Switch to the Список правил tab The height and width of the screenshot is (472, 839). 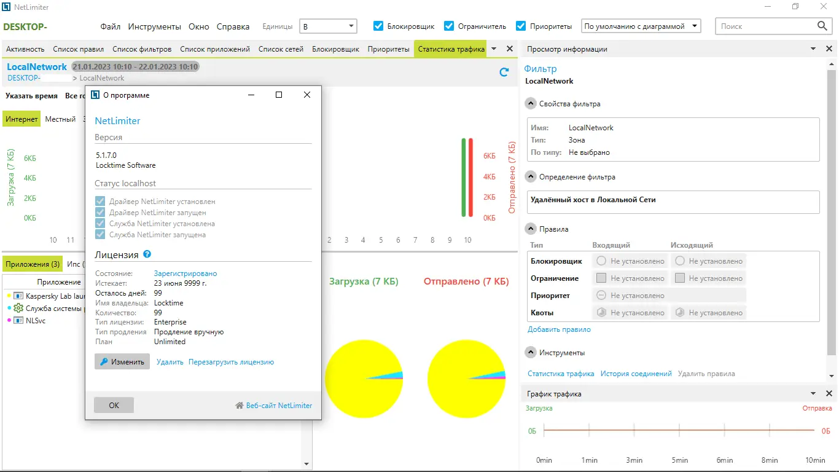79,49
